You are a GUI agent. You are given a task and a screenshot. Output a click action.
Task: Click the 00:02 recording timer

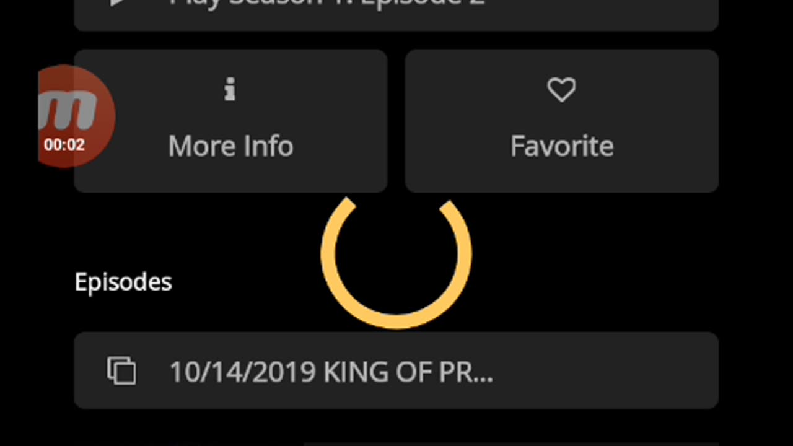(64, 145)
